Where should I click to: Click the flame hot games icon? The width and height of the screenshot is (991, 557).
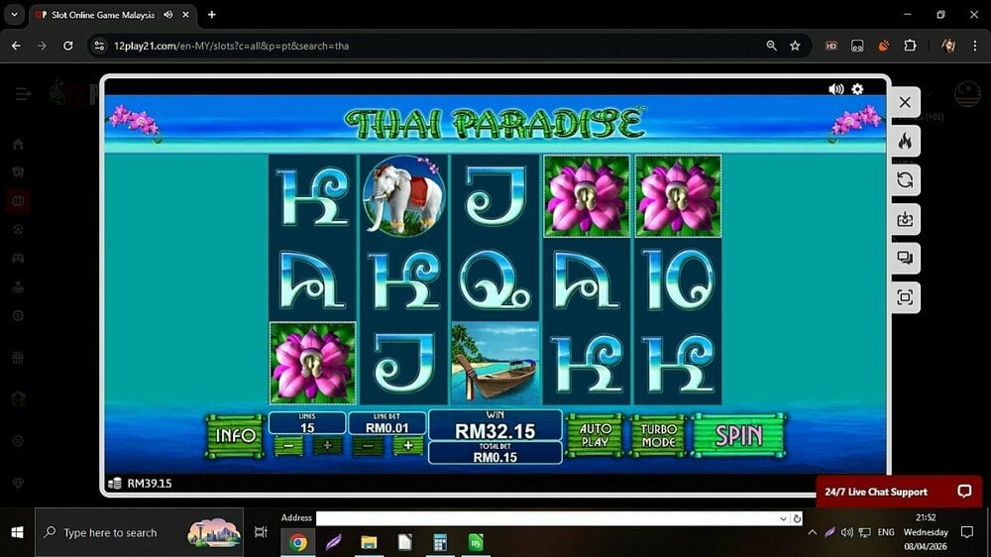pyautogui.click(x=904, y=142)
